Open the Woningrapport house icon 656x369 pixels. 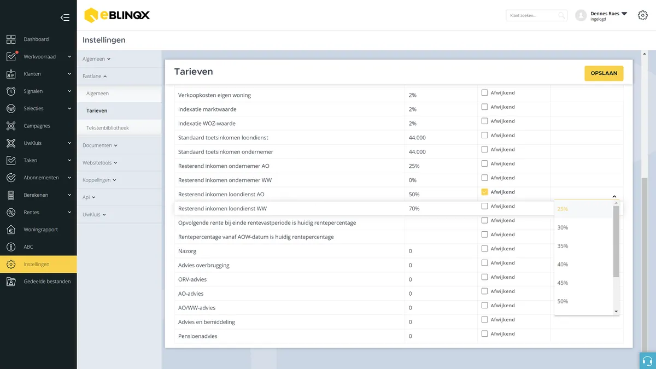click(x=11, y=230)
